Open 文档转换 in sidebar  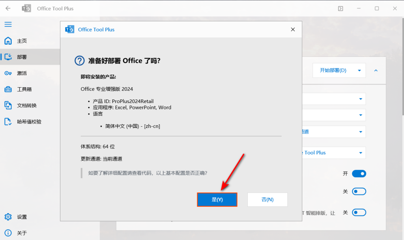(x=30, y=105)
